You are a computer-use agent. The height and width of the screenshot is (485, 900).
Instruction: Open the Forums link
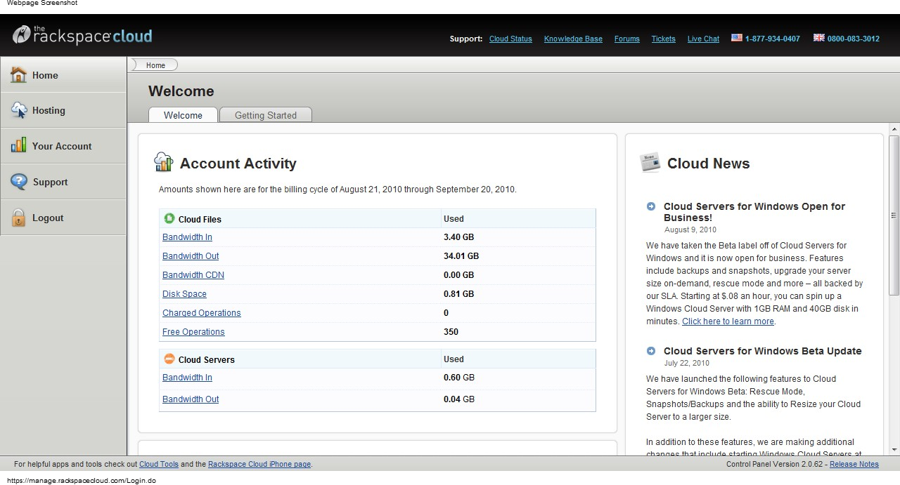[x=626, y=39]
